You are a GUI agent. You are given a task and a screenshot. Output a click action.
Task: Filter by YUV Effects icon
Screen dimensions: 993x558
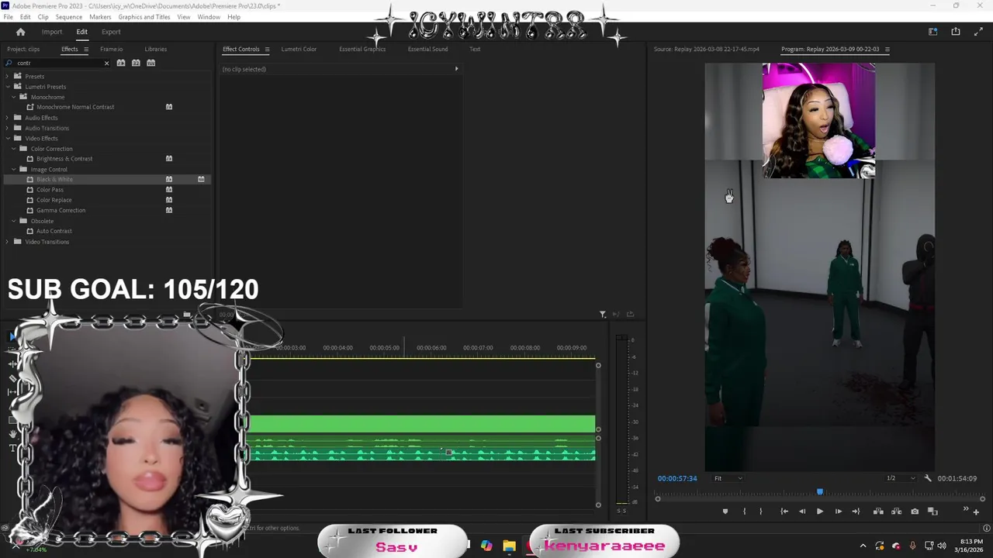[x=151, y=63]
